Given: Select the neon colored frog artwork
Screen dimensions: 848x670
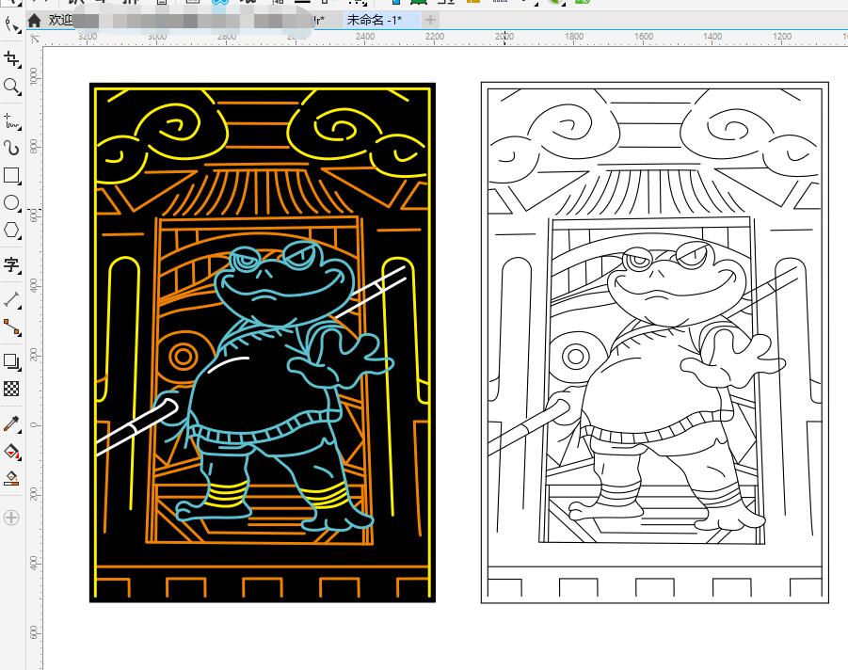Looking at the screenshot, I should [x=263, y=343].
